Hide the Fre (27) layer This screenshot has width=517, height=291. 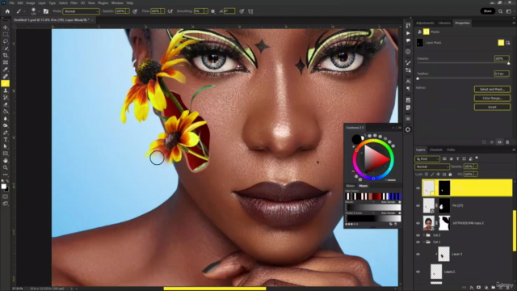click(x=418, y=205)
